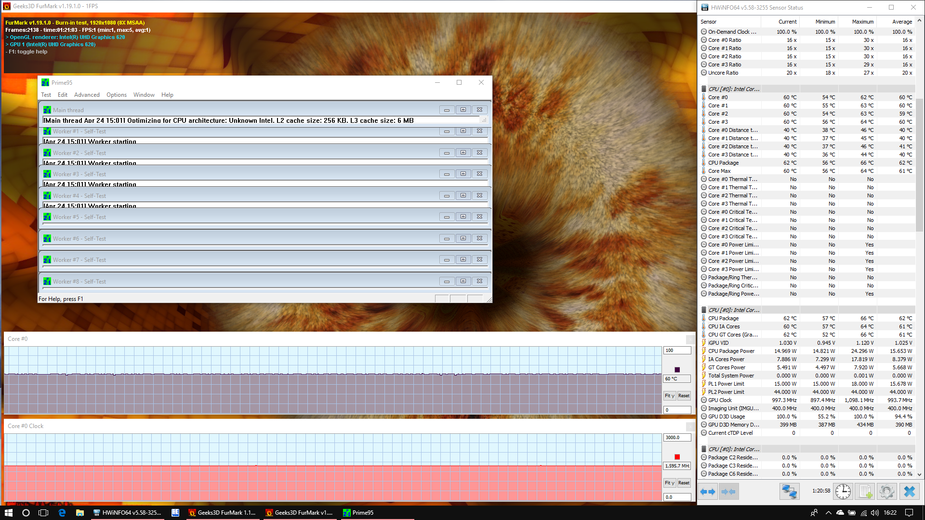Open the Edit menu in Prime95
This screenshot has width=925, height=520.
pos(63,95)
